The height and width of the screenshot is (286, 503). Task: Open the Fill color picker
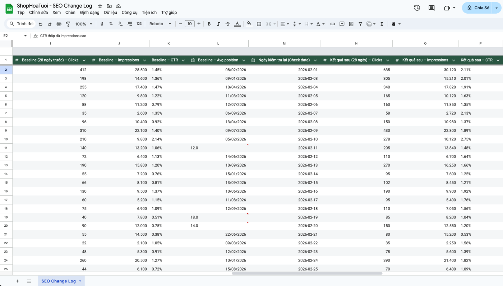(249, 24)
